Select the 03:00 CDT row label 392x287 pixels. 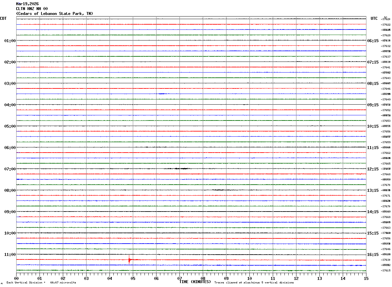pyautogui.click(x=10, y=84)
